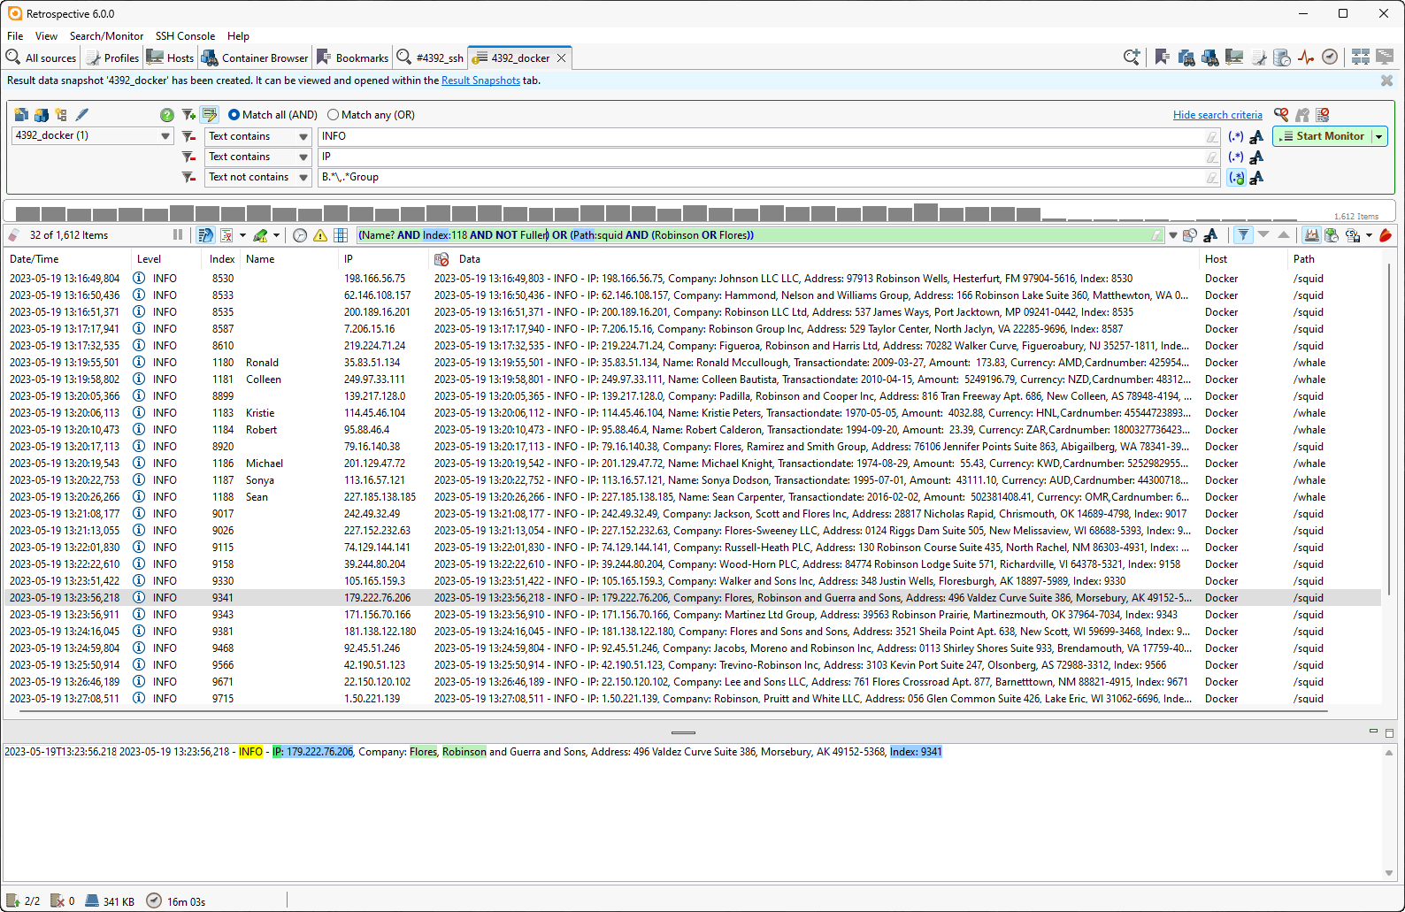Click the add filter criteria funnel icon
The height and width of the screenshot is (912, 1405).
pos(188,115)
